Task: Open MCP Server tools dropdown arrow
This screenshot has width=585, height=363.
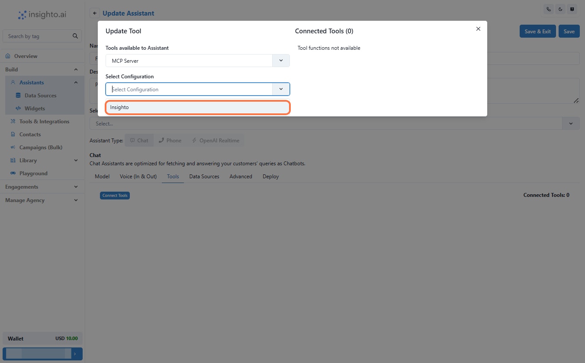Action: click(281, 61)
